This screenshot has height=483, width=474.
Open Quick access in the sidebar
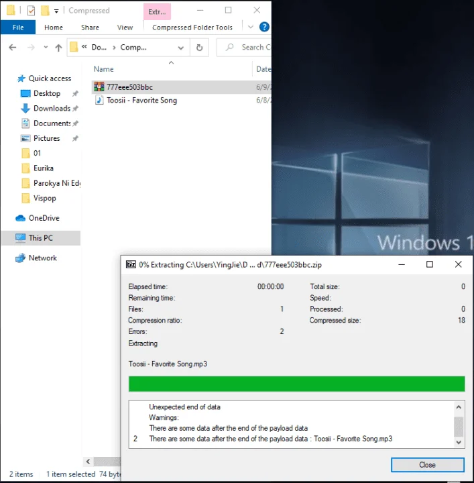coord(50,78)
